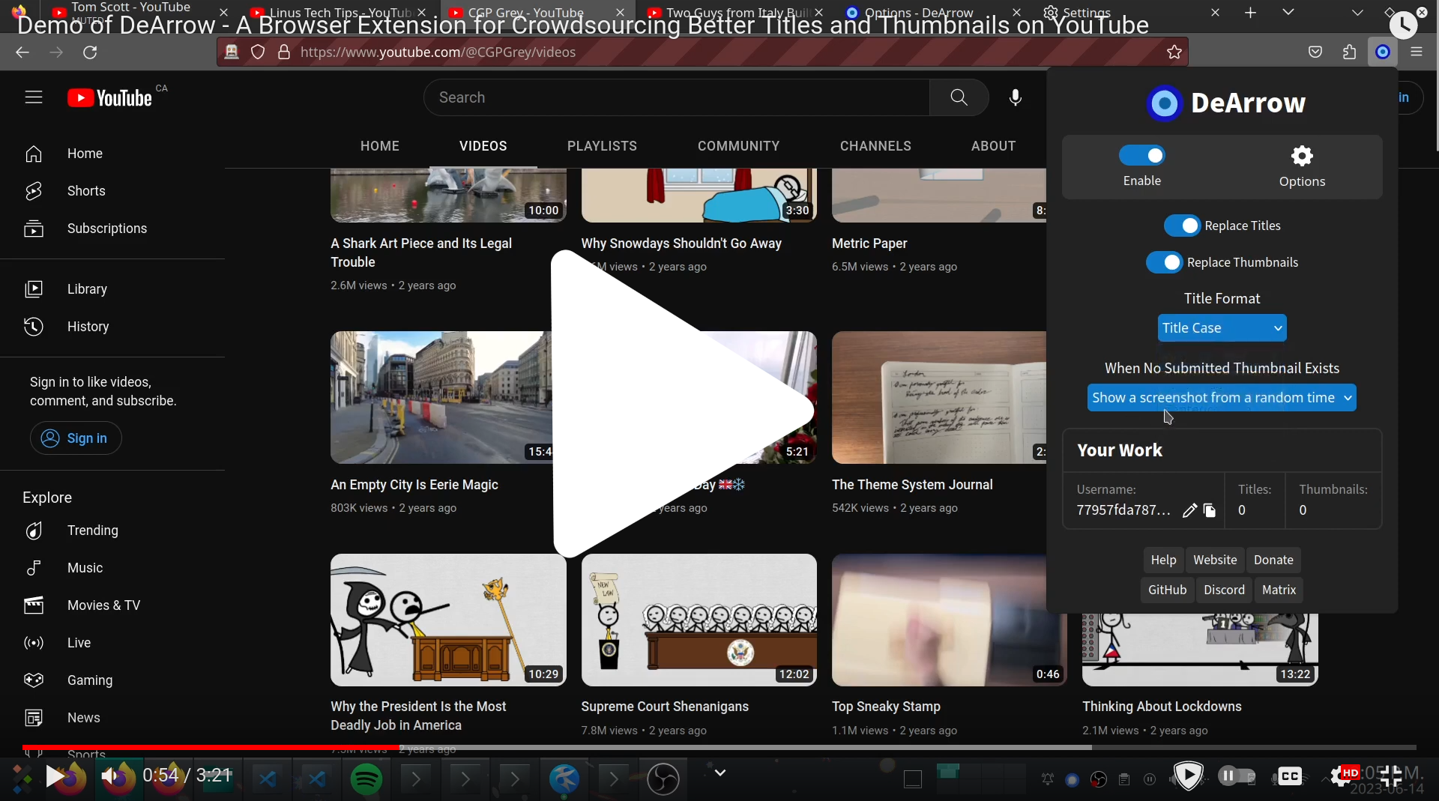
Task: Play the video from player controls
Action: click(55, 776)
